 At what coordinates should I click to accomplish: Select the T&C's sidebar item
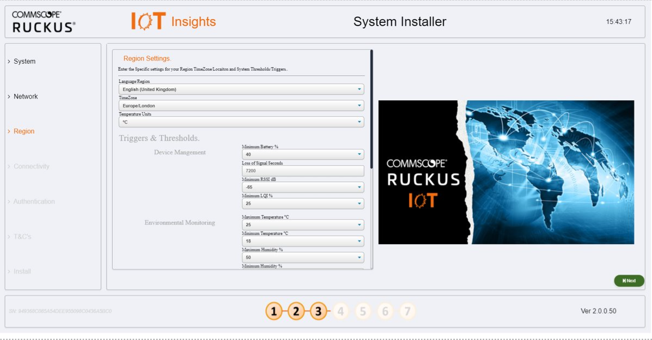point(22,236)
